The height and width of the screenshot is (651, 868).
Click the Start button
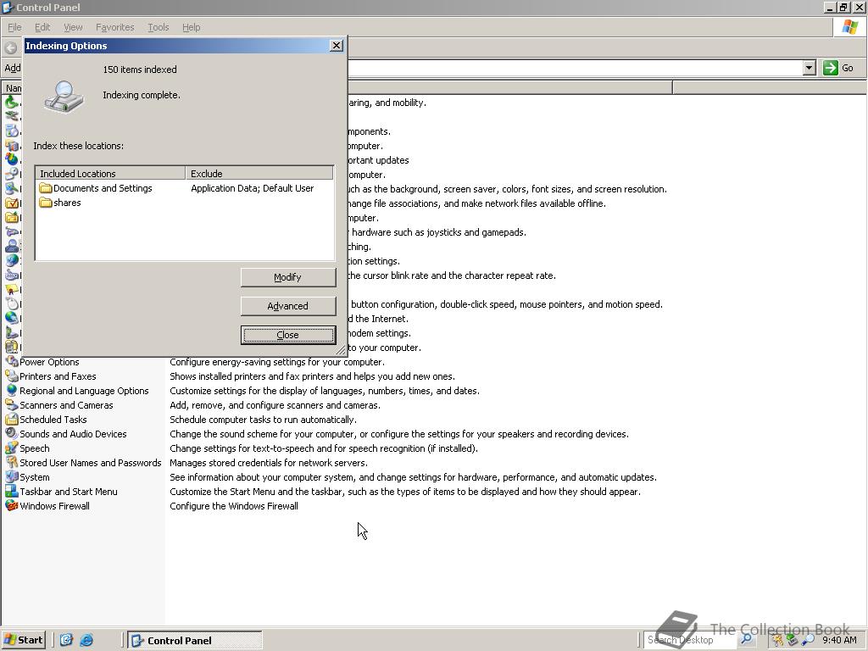pyautogui.click(x=24, y=640)
